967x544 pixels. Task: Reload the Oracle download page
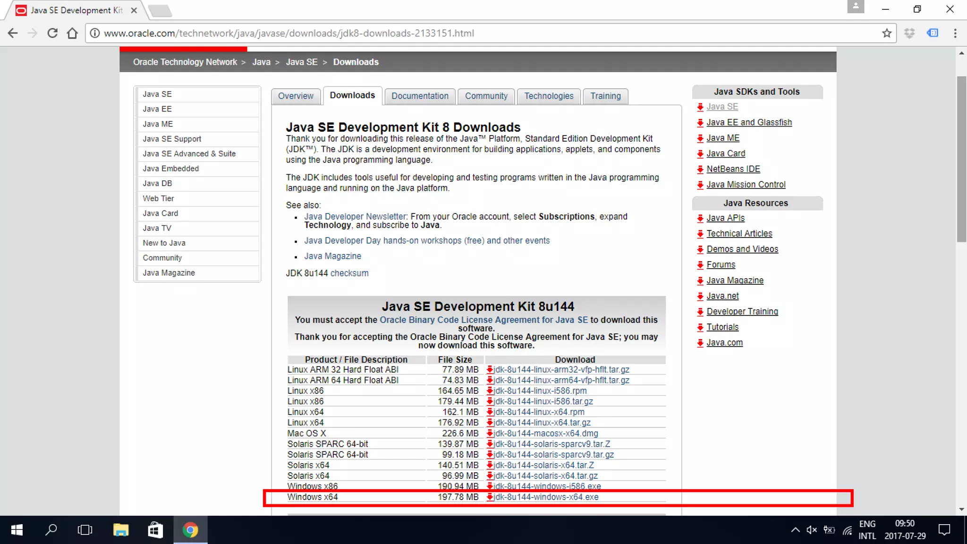(x=52, y=33)
